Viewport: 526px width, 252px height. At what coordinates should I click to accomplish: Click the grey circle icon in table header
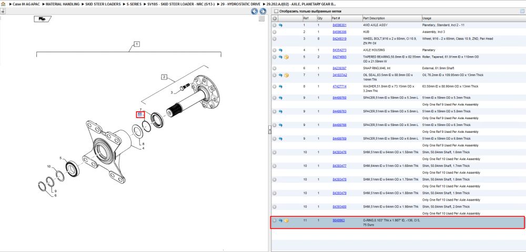coord(275,18)
